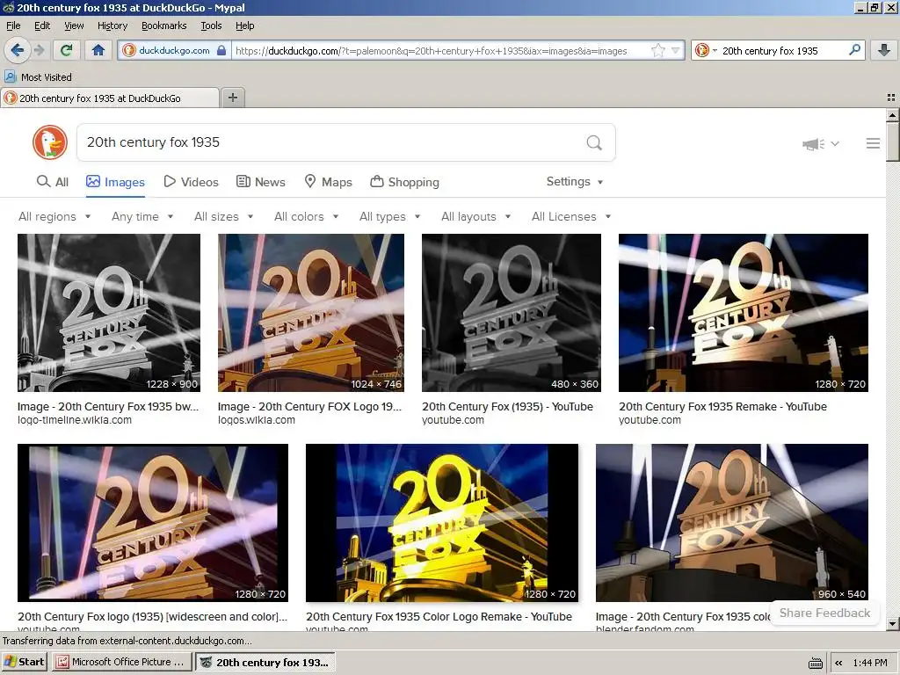Click the browser URL address field
The width and height of the screenshot is (900, 675).
click(439, 50)
